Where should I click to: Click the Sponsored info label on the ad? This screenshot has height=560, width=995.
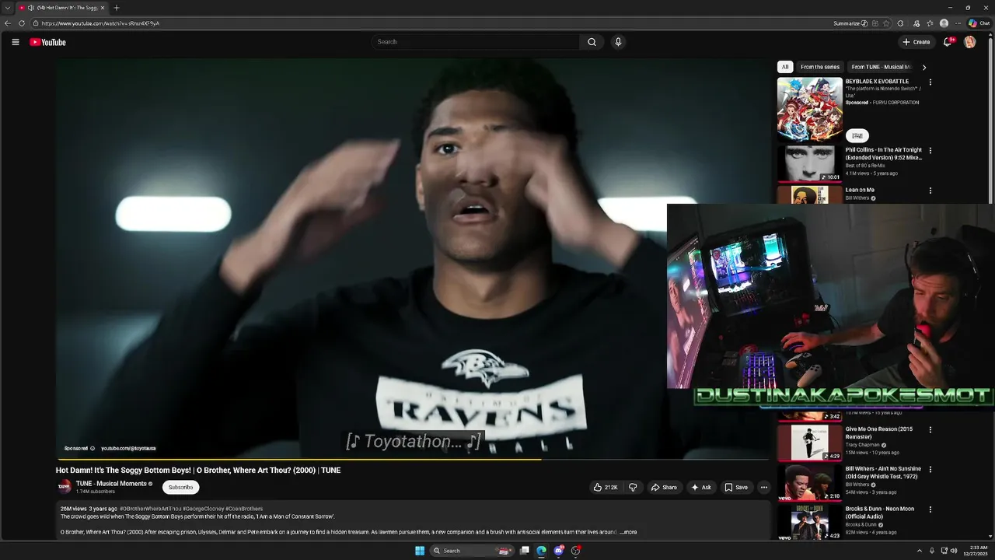pos(79,449)
